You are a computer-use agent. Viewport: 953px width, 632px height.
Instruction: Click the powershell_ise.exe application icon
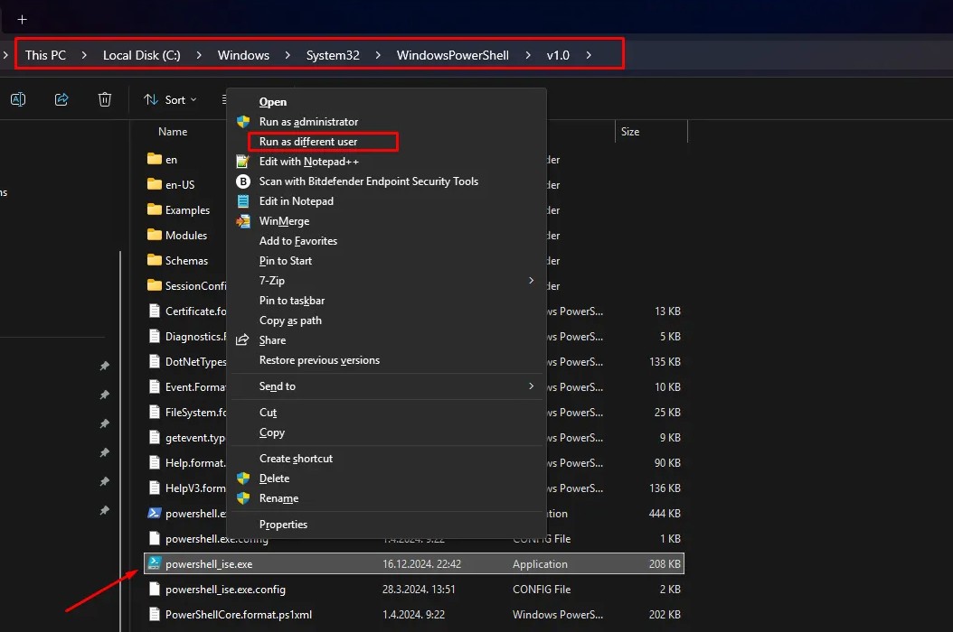click(x=154, y=563)
